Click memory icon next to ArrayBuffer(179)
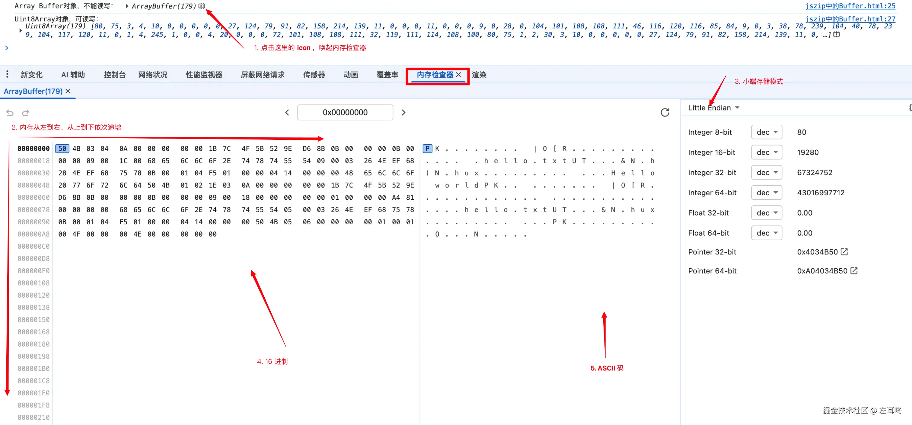The image size is (912, 425). pos(202,6)
